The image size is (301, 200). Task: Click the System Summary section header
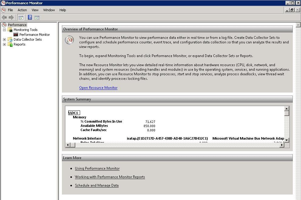click(177, 99)
